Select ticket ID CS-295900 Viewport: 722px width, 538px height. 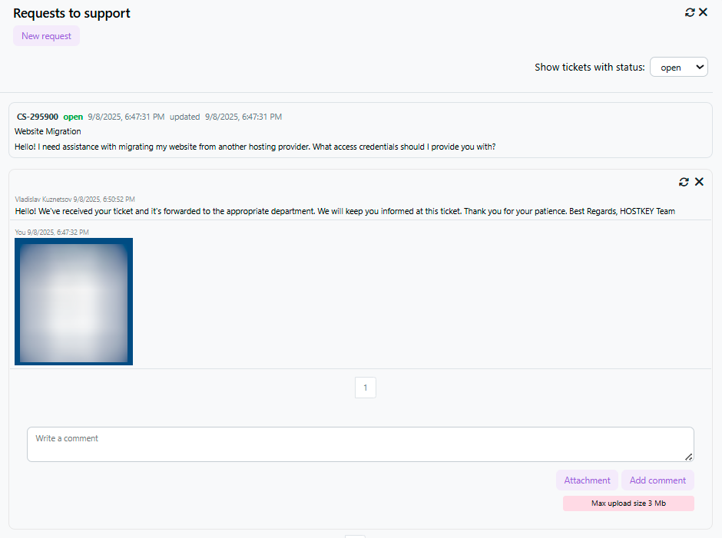[x=37, y=117]
